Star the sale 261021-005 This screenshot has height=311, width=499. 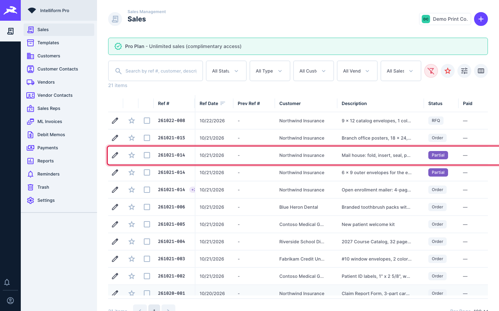[132, 224]
